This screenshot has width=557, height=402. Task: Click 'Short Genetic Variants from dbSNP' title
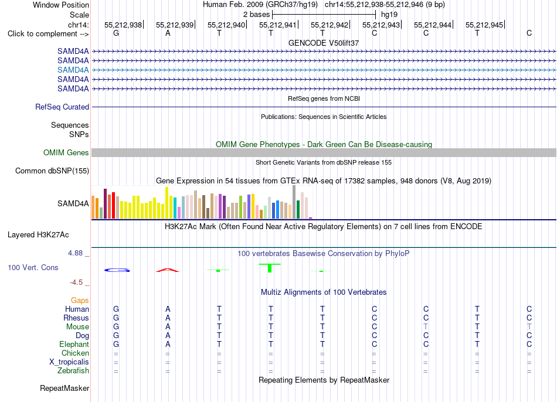[x=324, y=163]
